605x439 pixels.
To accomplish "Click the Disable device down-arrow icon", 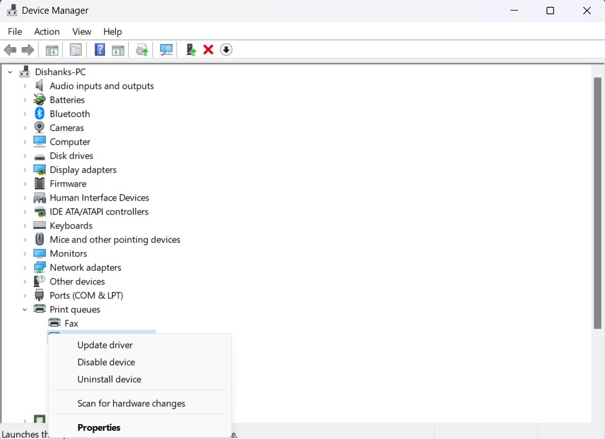I will pyautogui.click(x=226, y=50).
